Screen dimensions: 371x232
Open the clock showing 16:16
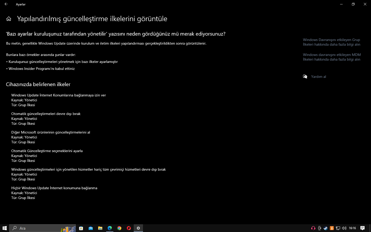tap(352, 228)
